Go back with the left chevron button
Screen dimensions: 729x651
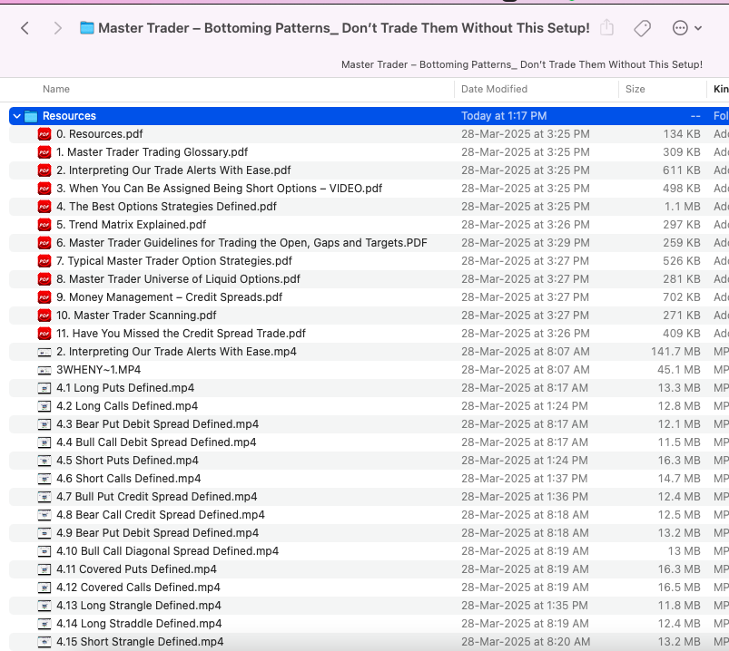[x=25, y=28]
